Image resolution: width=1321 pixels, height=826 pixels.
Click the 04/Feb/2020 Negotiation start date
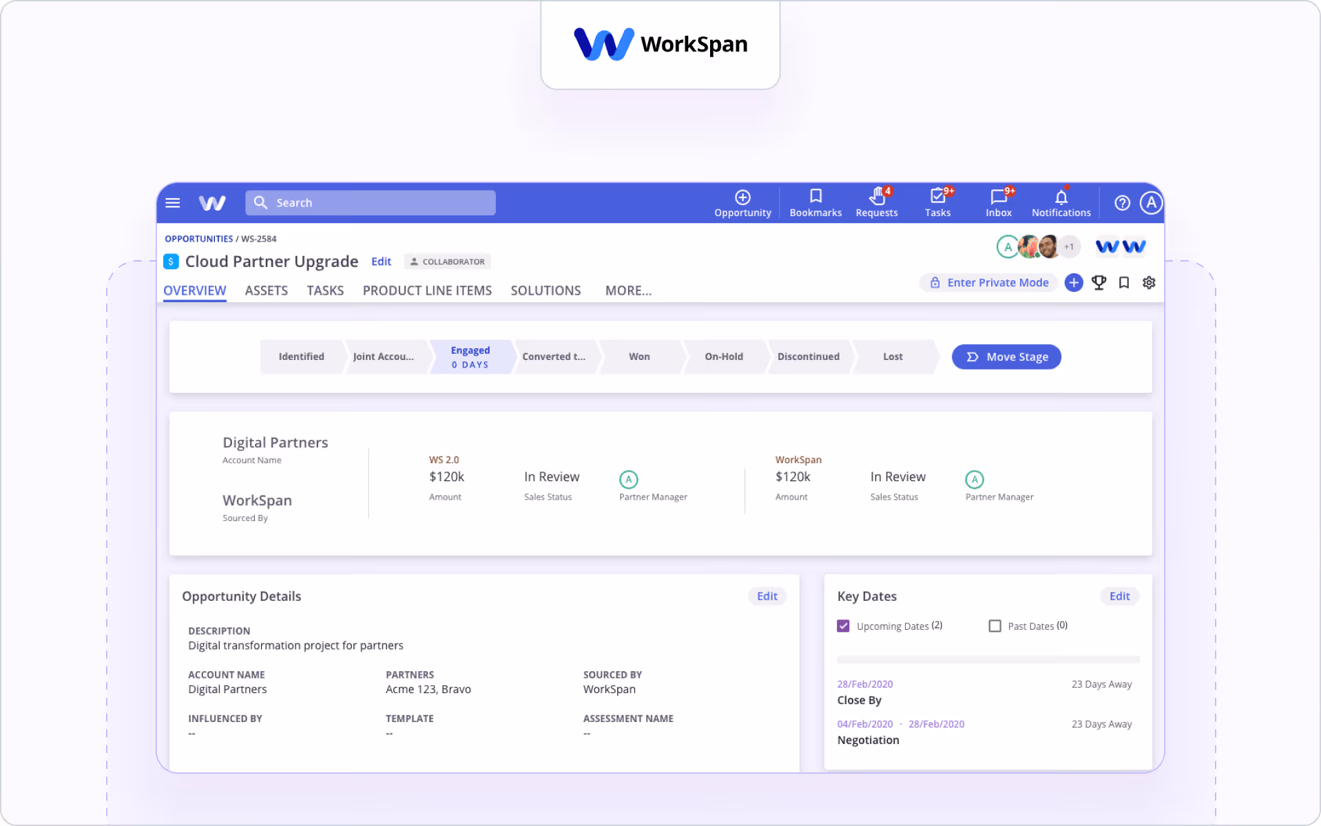[865, 724]
